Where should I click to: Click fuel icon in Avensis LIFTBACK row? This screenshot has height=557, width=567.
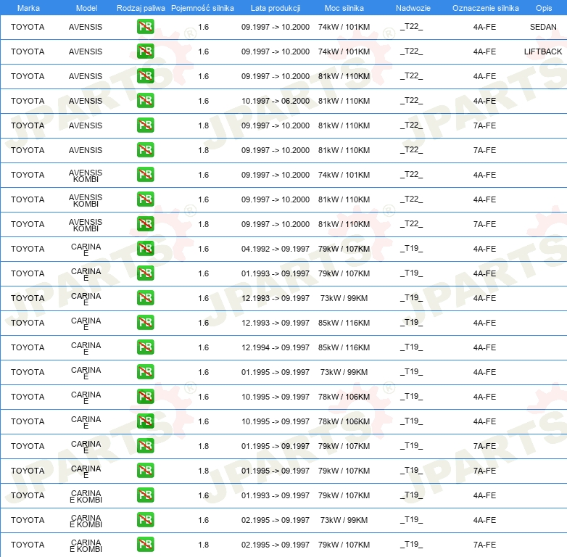[145, 51]
